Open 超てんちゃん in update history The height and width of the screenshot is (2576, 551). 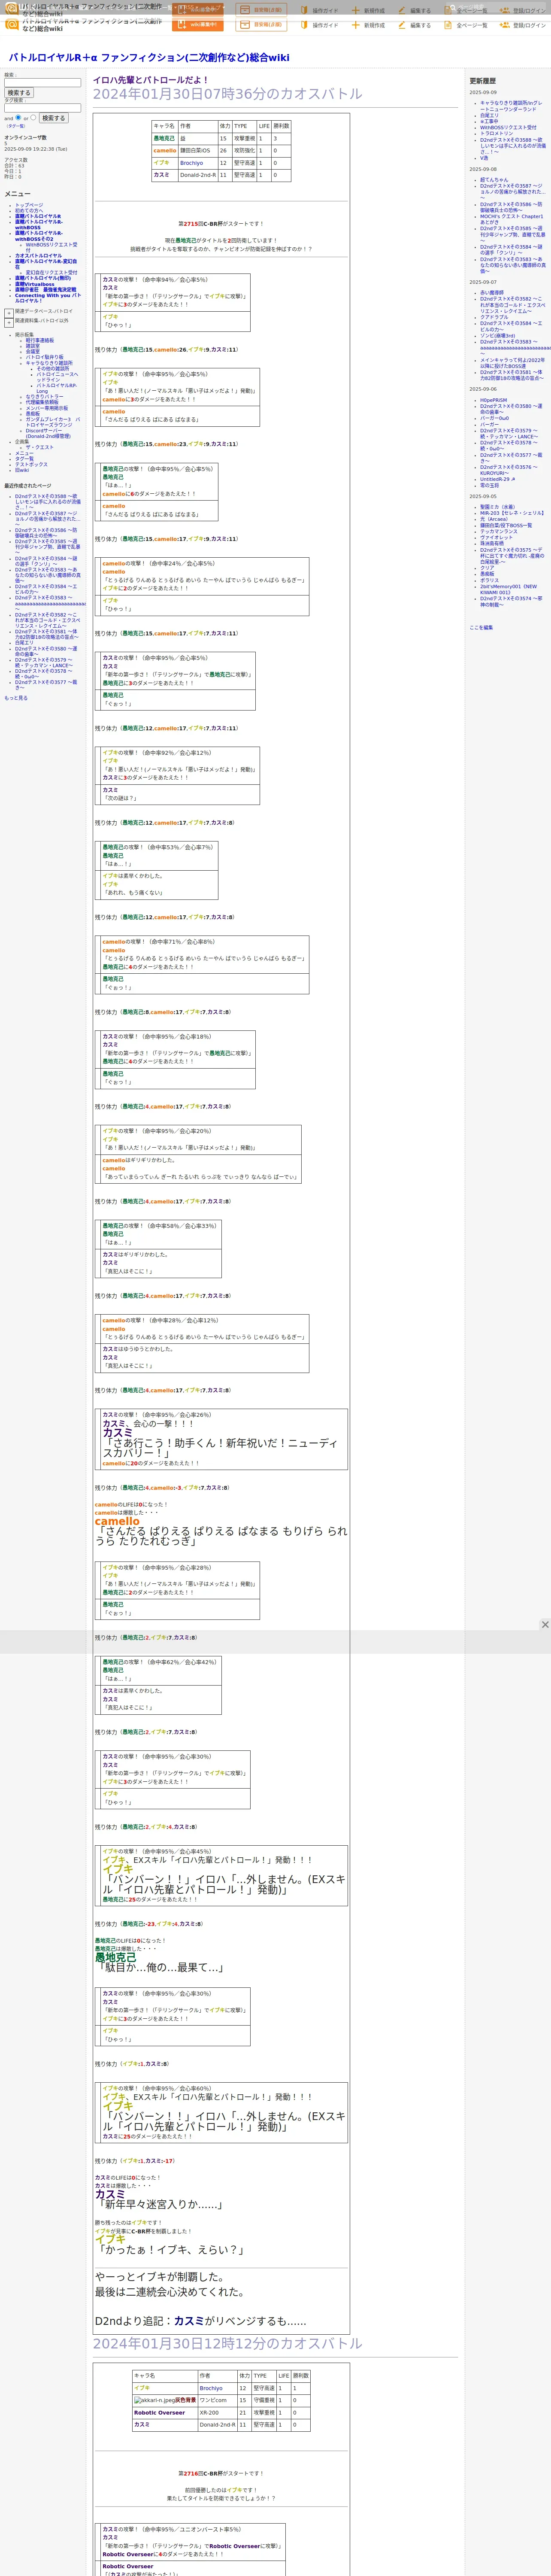point(494,180)
